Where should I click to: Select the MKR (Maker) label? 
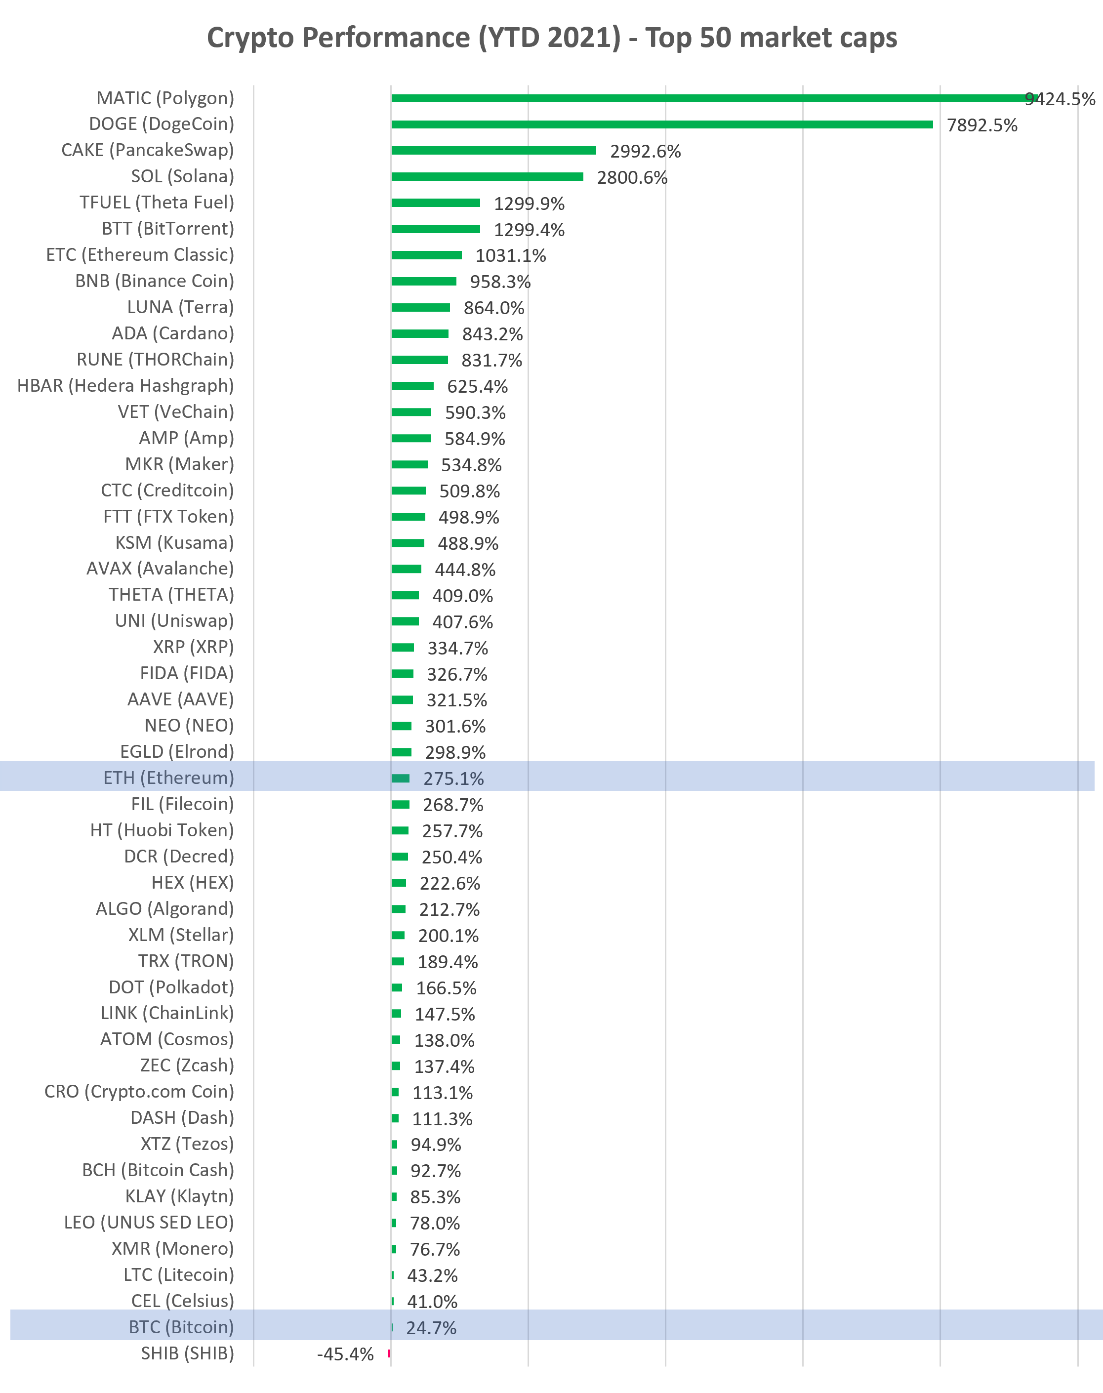pyautogui.click(x=179, y=464)
